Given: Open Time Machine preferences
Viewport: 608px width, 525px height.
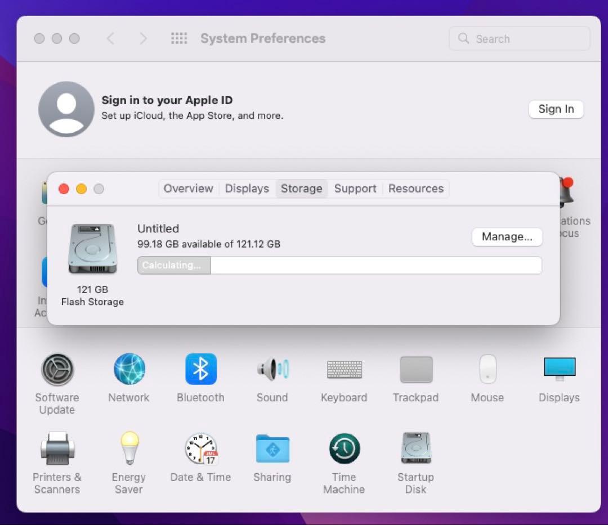Looking at the screenshot, I should pos(344,449).
